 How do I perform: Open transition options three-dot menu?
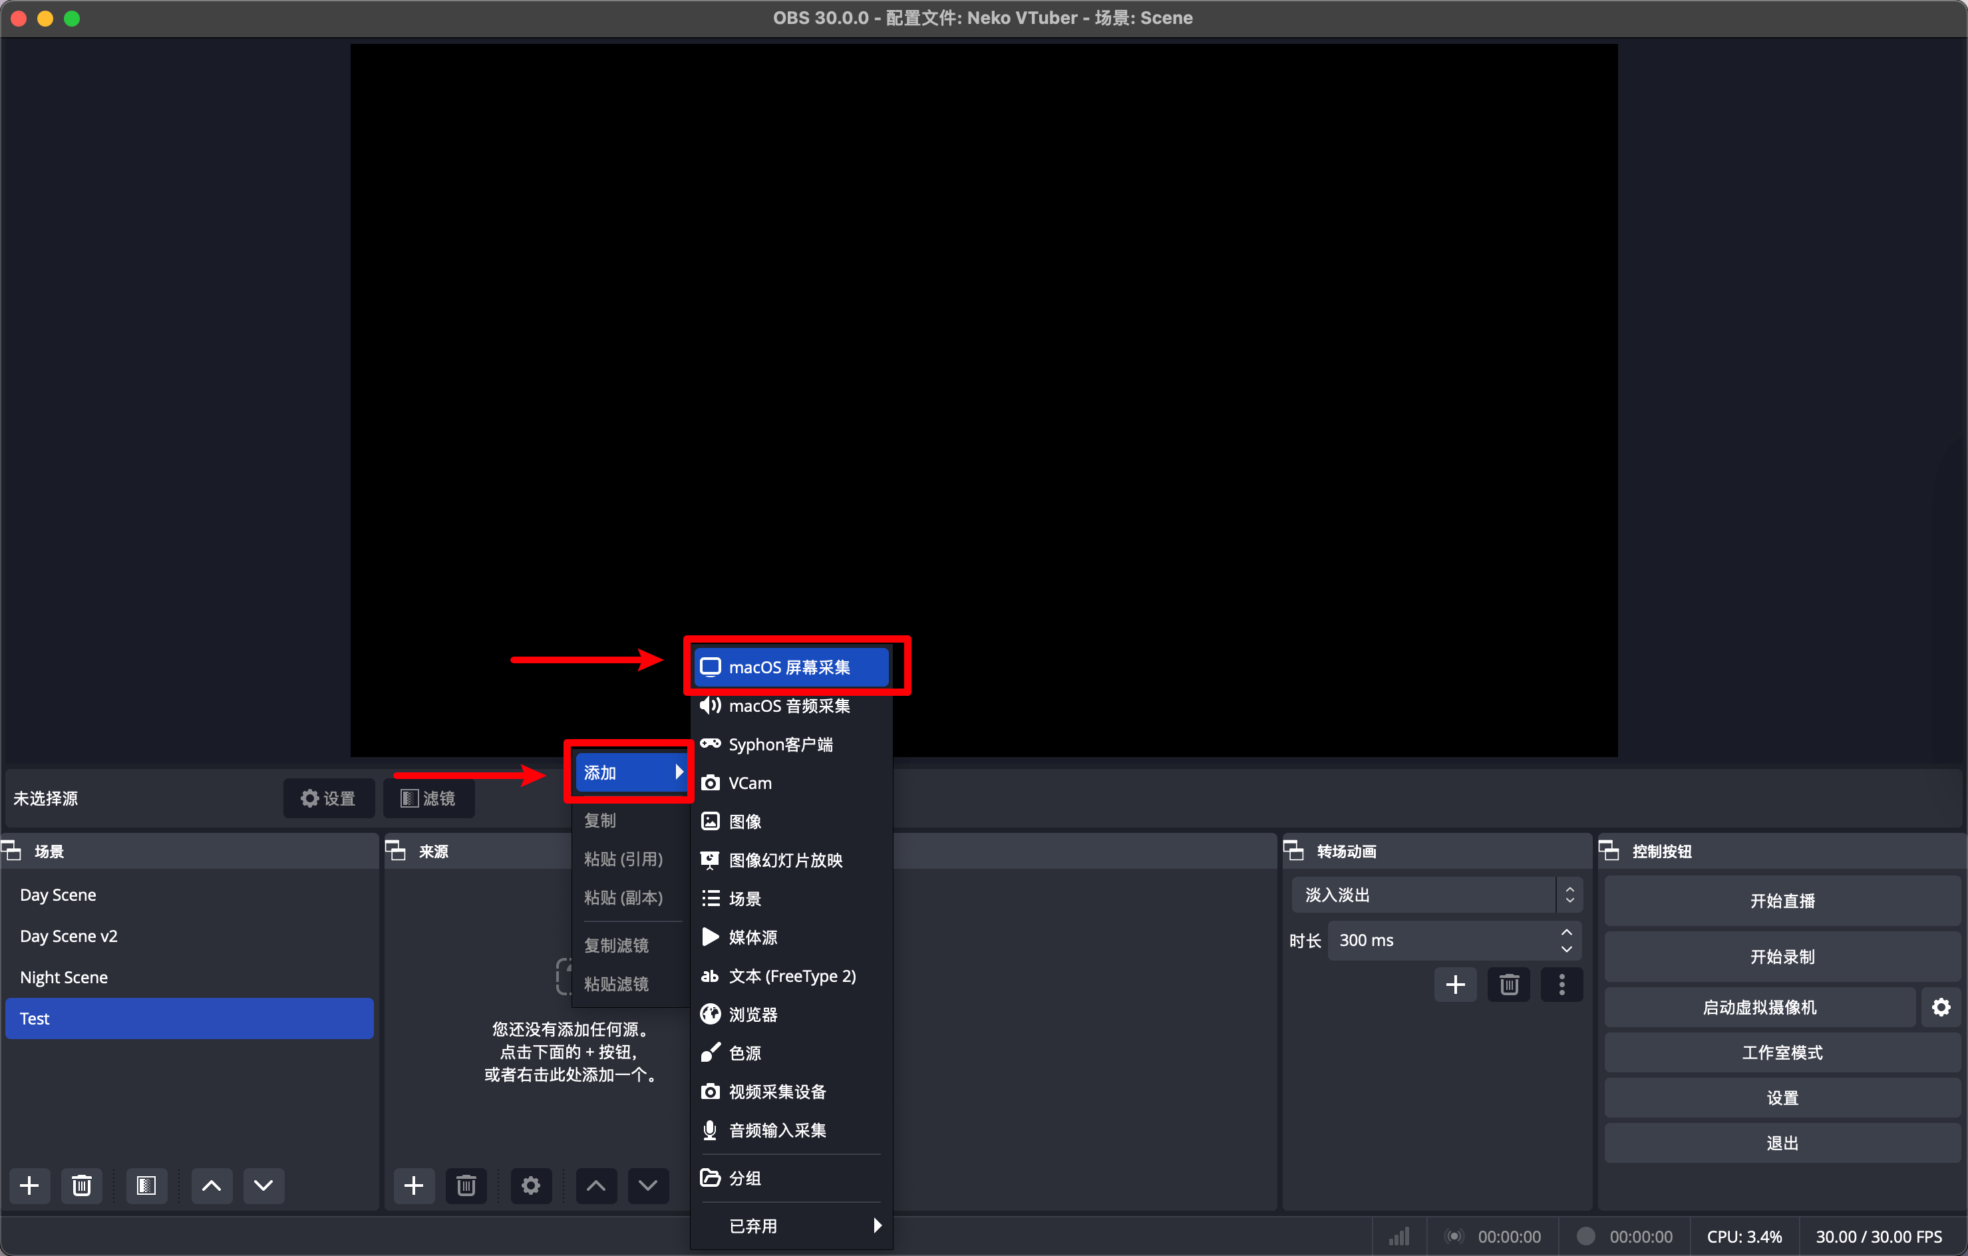[1561, 984]
